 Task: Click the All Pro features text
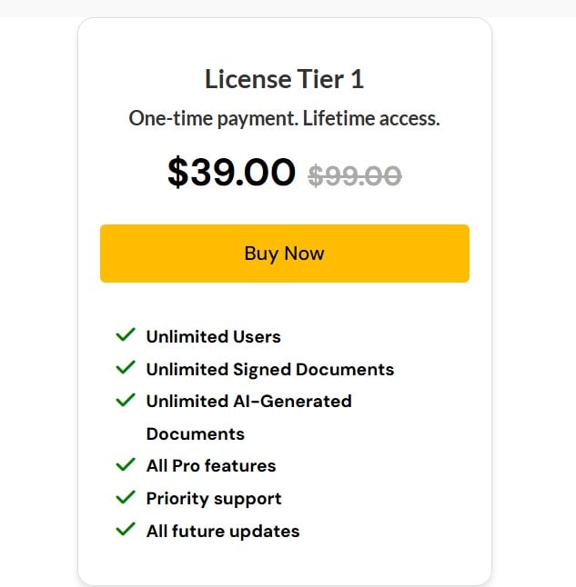click(210, 466)
